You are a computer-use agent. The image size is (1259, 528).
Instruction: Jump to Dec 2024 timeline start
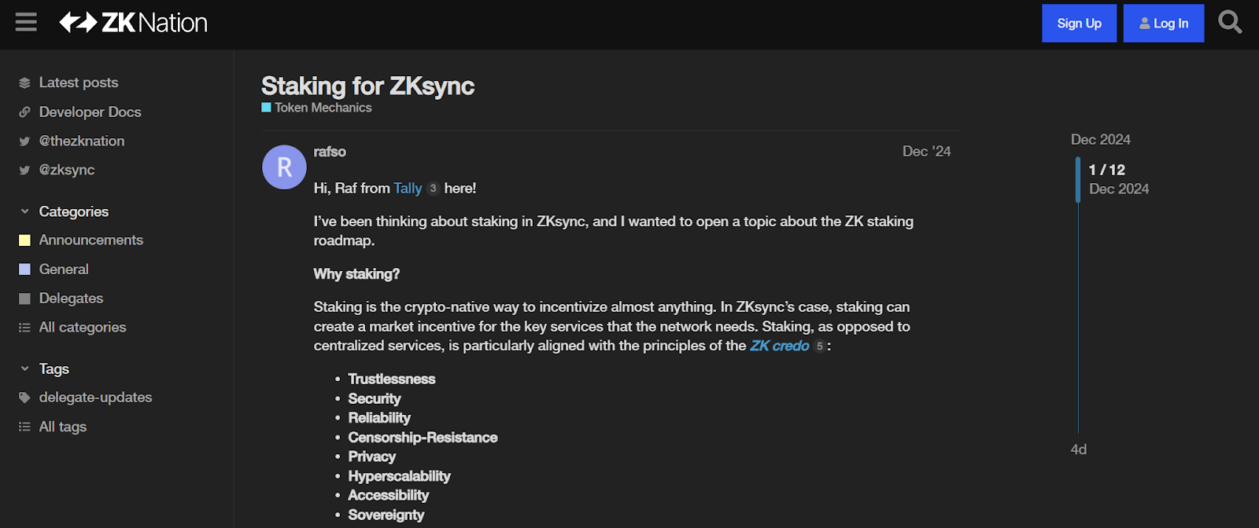(1100, 140)
